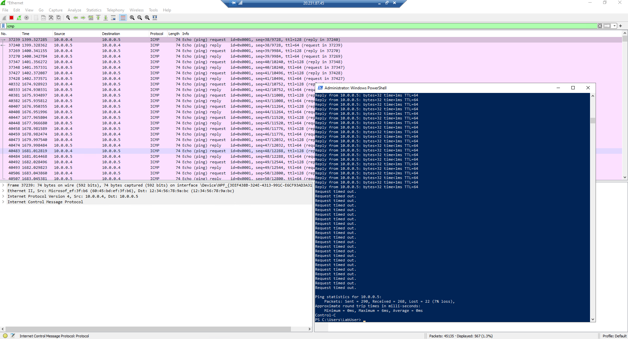
Task: Stop the live packet capture
Action: tap(11, 18)
